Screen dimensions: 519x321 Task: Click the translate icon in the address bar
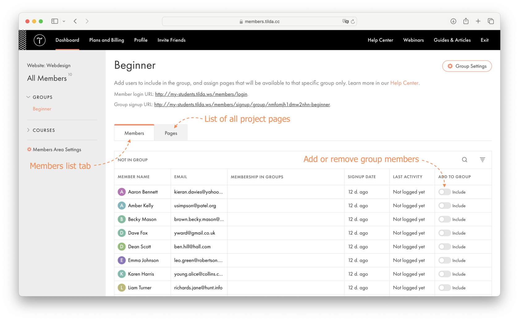345,21
